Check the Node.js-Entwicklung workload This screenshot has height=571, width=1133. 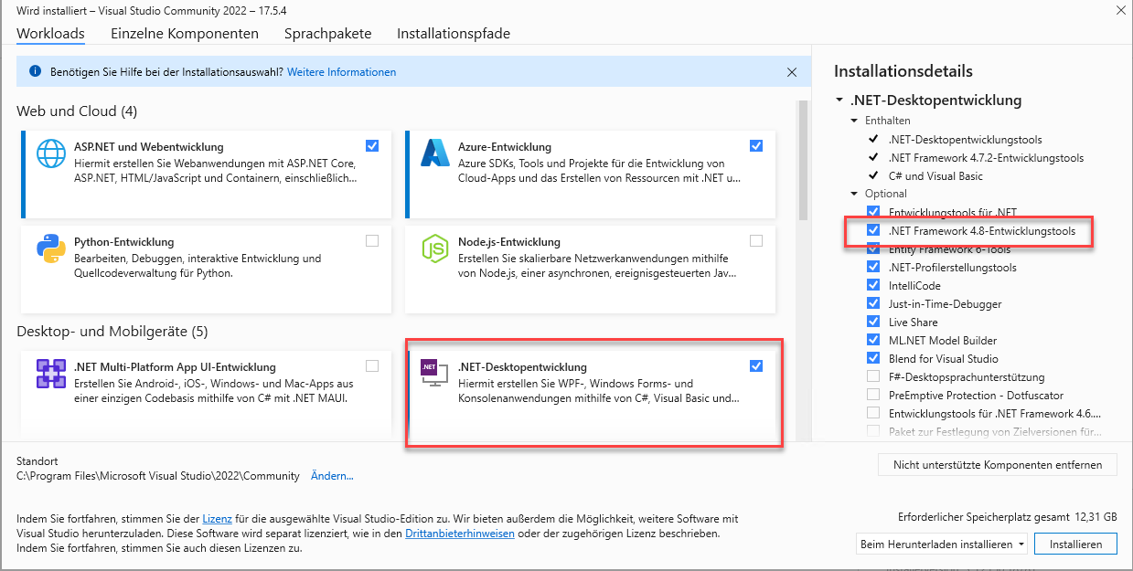tap(755, 241)
